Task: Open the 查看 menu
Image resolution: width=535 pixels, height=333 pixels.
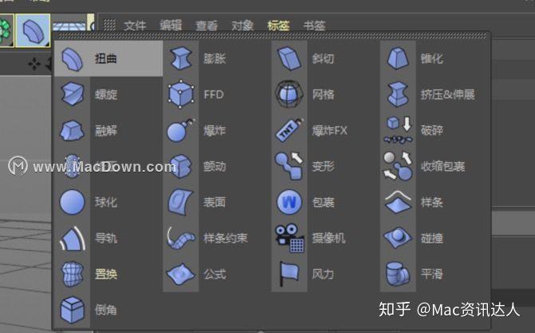Action: coord(207,26)
